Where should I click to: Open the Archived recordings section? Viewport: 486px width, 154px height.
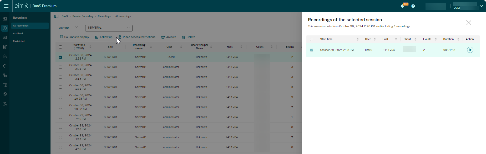click(x=18, y=34)
